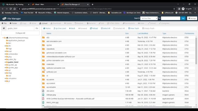Image resolution: width=198 pixels, height=111 pixels.
Task: Reload the file listing
Action: pos(94,28)
